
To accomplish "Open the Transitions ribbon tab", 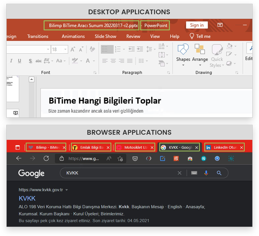I will (38, 36).
